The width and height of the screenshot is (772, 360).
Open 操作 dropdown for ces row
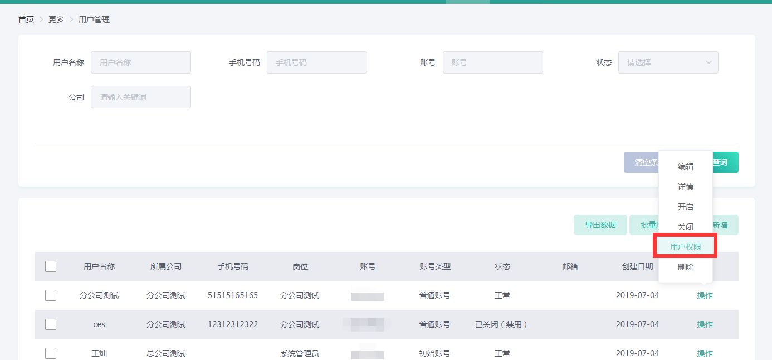[705, 324]
